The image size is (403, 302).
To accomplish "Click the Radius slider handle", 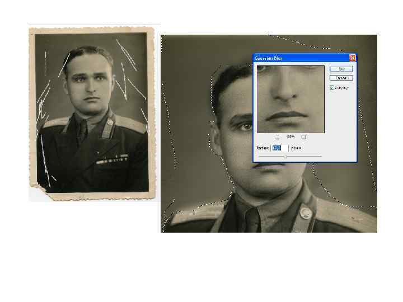I will (x=285, y=157).
